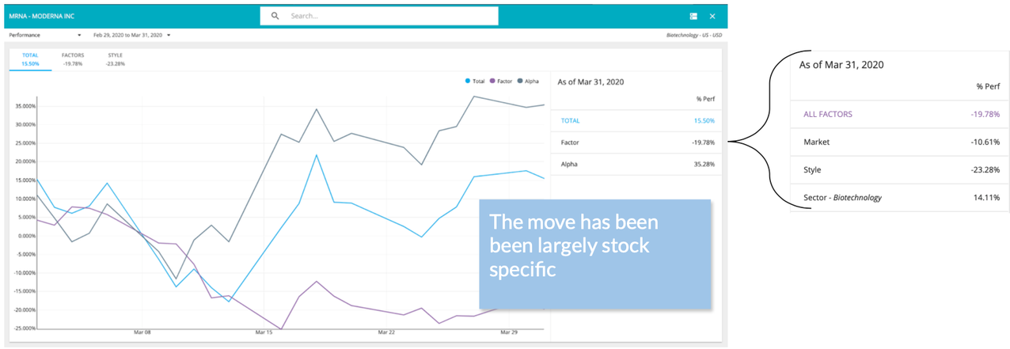1010x349 pixels.
Task: Click the Style row showing -23.28%
Action: click(900, 169)
